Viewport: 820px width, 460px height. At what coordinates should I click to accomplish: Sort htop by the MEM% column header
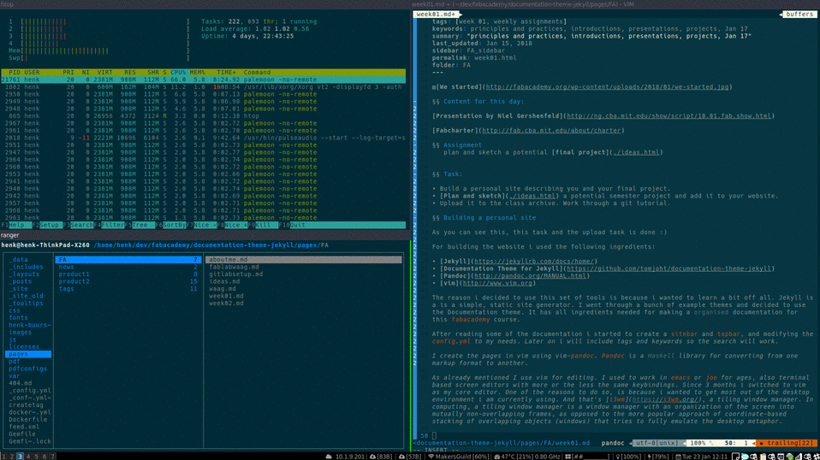pyautogui.click(x=197, y=73)
